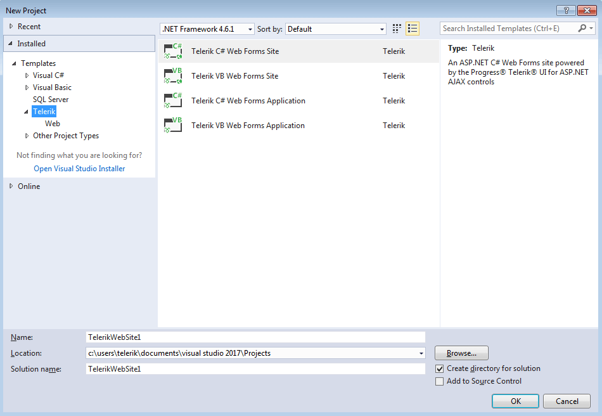602x416 pixels.
Task: Expand the Visual Basic node arrow
Action: [27, 88]
